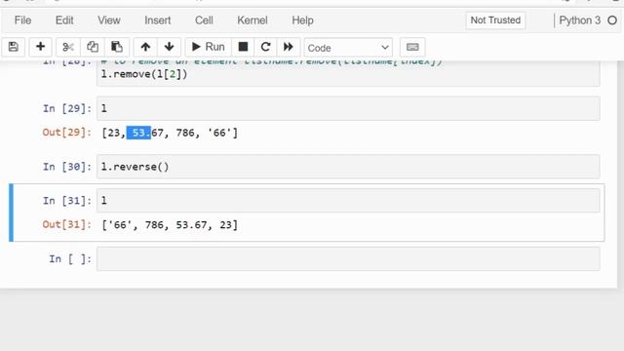This screenshot has height=351, width=624.
Task: Paste cells below icon
Action: pos(117,47)
